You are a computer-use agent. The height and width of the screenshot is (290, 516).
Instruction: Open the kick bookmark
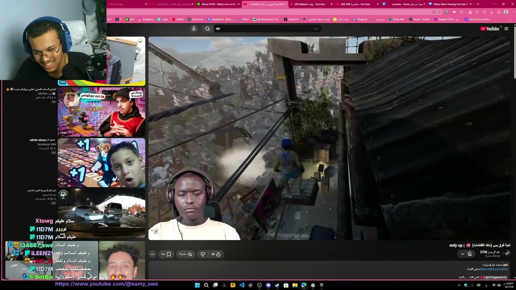click(130, 19)
